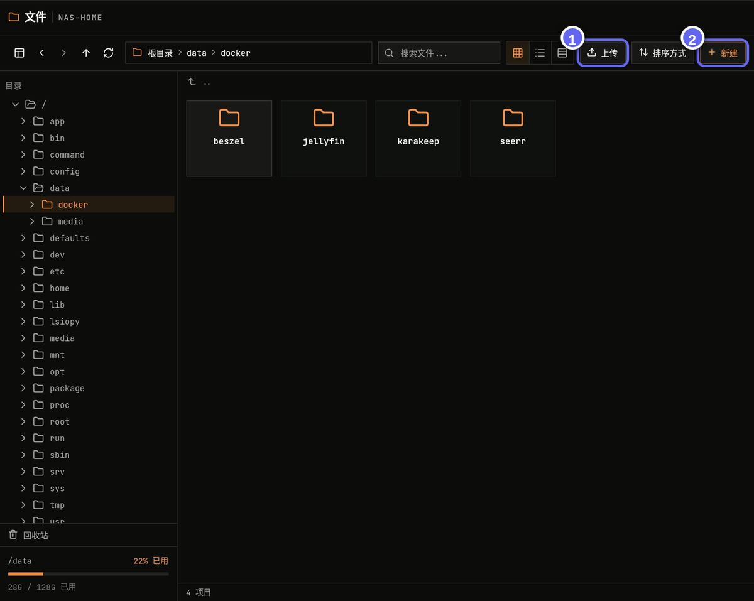Open the karakeep folder
This screenshot has width=754, height=601.
tap(418, 138)
